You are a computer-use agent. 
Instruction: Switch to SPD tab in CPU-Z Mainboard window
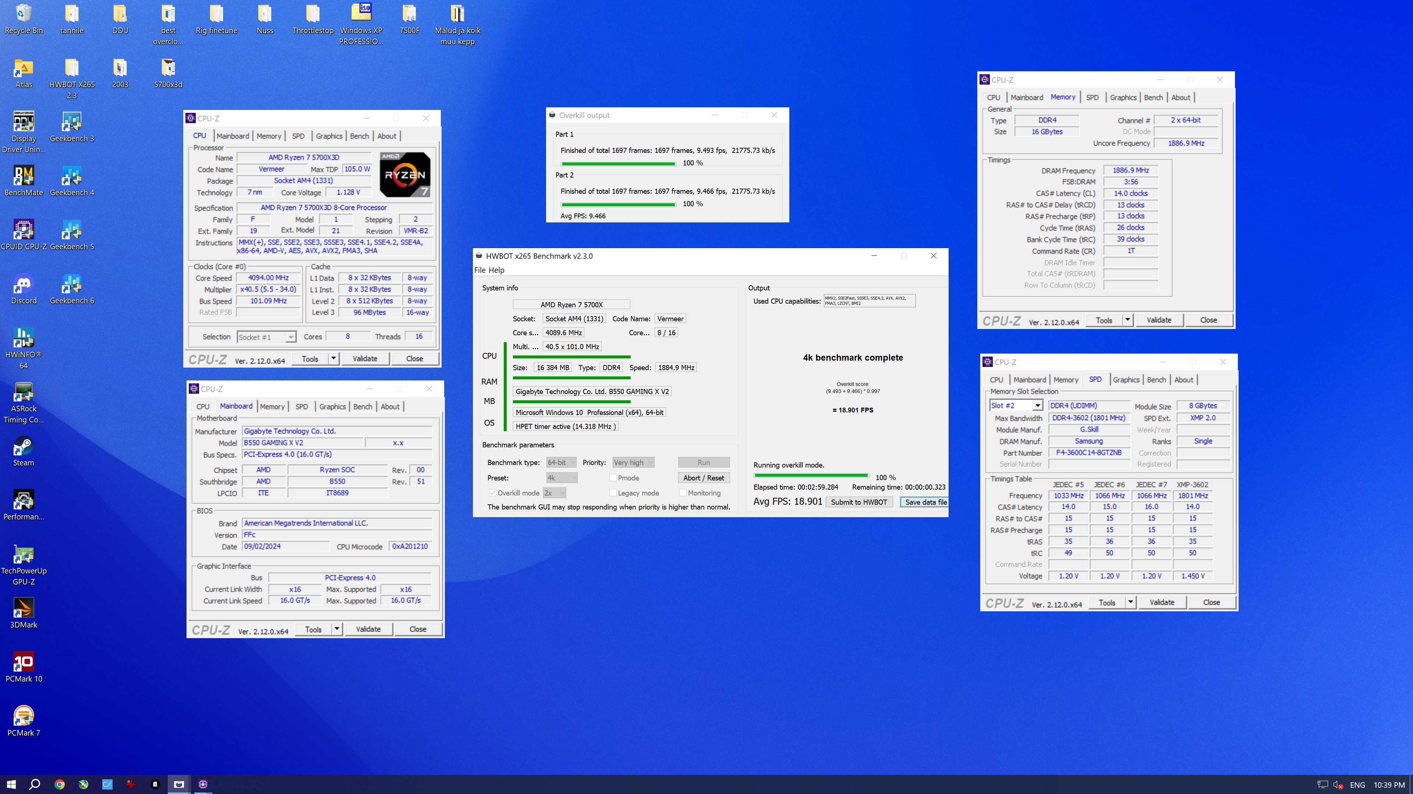point(301,407)
